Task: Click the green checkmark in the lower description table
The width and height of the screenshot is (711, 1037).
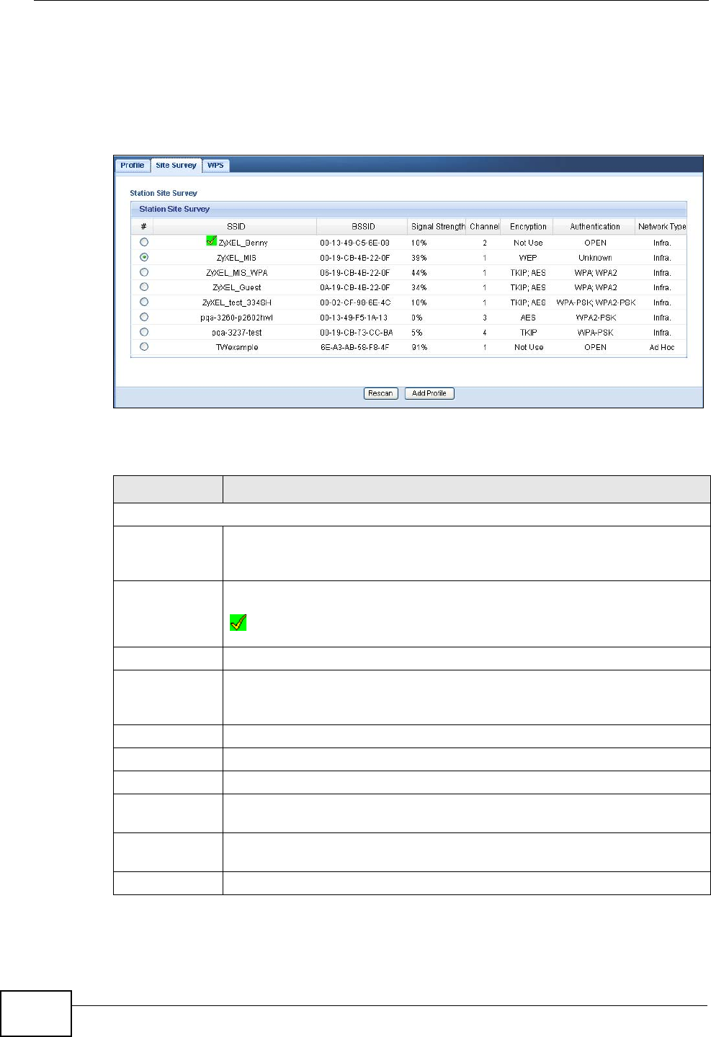Action: (x=238, y=622)
